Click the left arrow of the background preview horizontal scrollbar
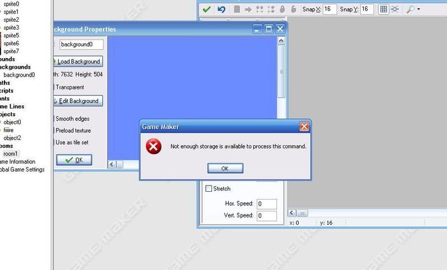Screen dimensions: 447x270 click(x=111, y=164)
